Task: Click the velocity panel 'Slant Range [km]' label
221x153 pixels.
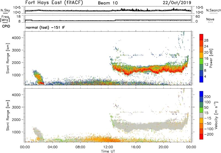Action: point(8,115)
